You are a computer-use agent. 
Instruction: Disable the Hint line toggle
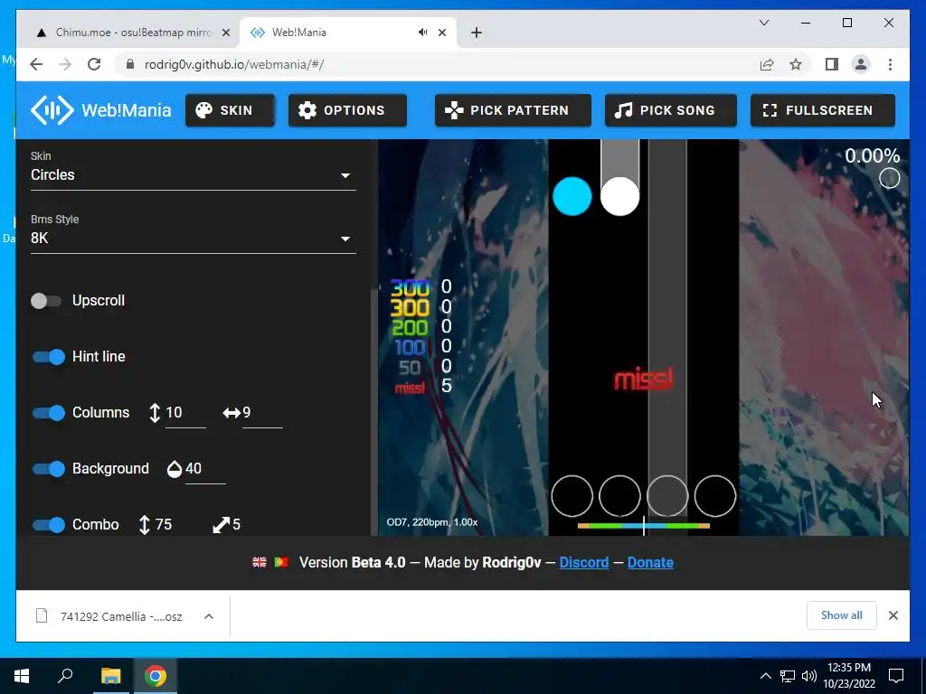pyautogui.click(x=49, y=357)
